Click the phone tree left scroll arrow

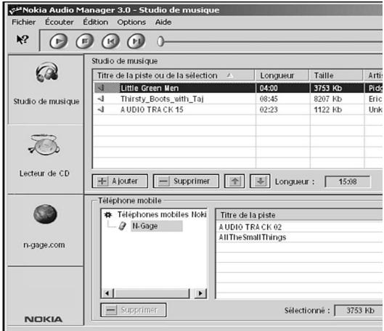coord(107,293)
